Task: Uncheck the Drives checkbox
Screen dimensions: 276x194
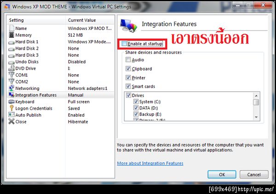Action: pos(129,95)
